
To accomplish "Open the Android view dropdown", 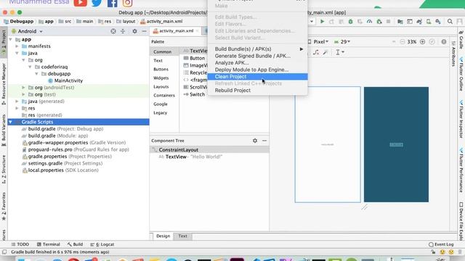I will [27, 31].
